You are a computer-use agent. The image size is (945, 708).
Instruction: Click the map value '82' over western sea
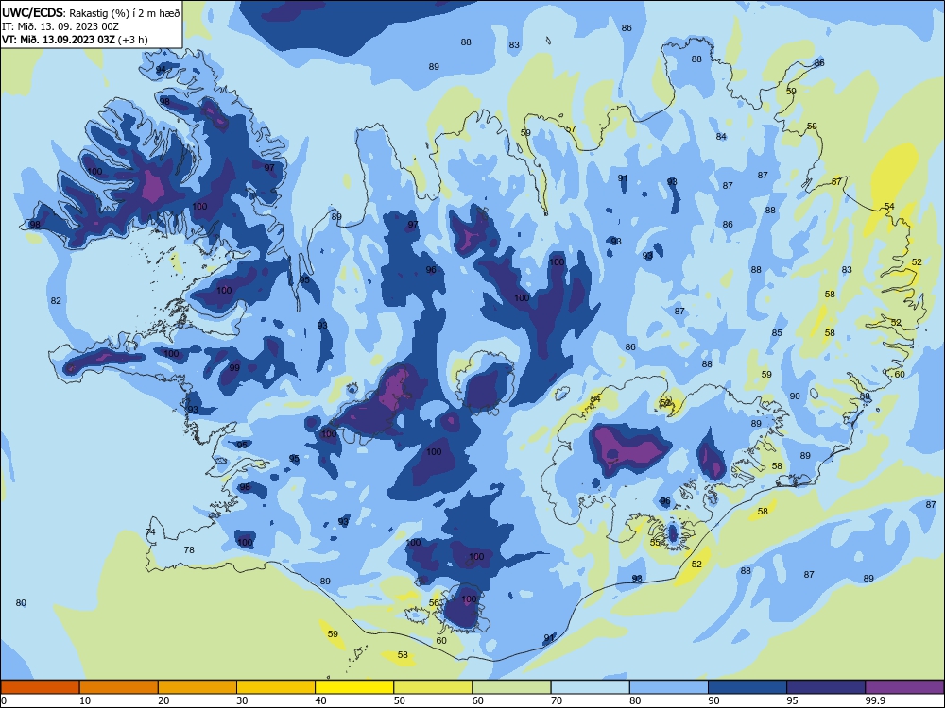pos(56,300)
